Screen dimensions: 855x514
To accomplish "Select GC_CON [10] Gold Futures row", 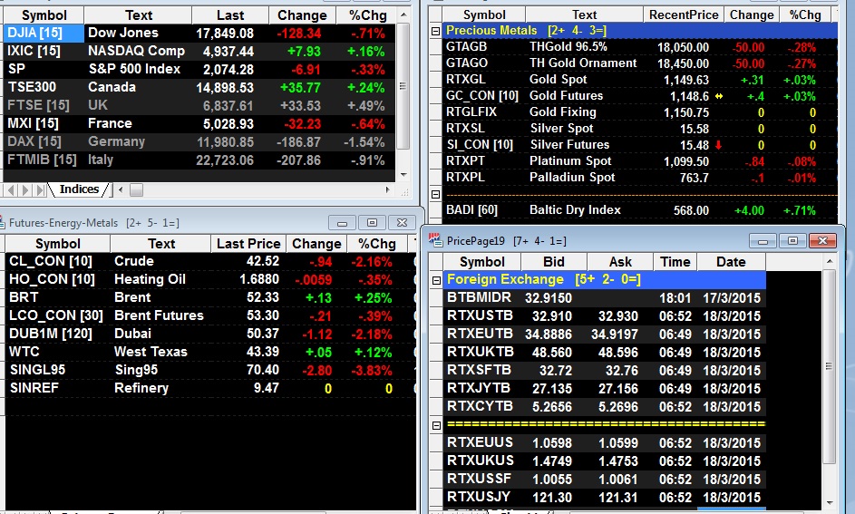I will click(x=639, y=96).
